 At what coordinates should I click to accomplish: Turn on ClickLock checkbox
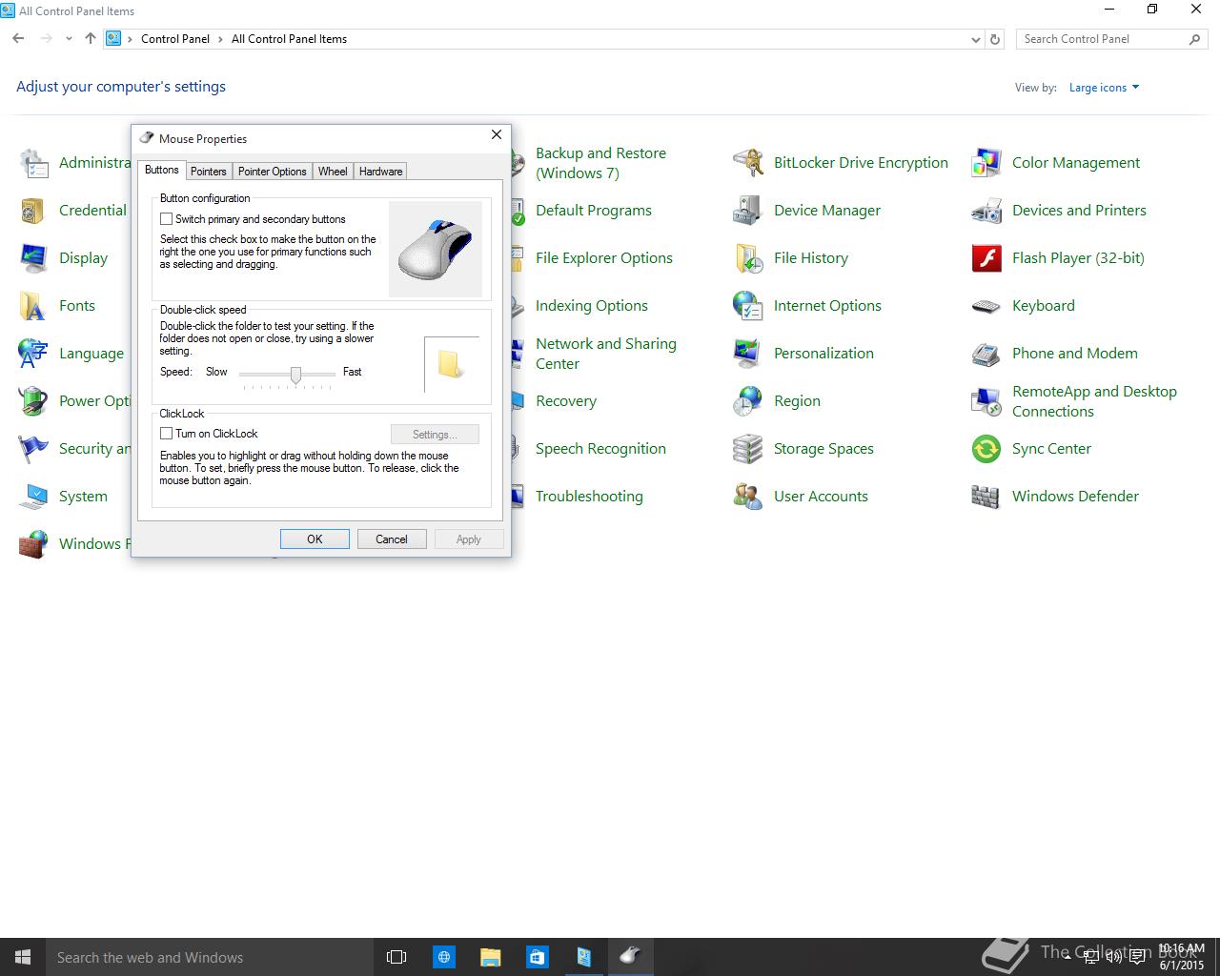point(166,434)
